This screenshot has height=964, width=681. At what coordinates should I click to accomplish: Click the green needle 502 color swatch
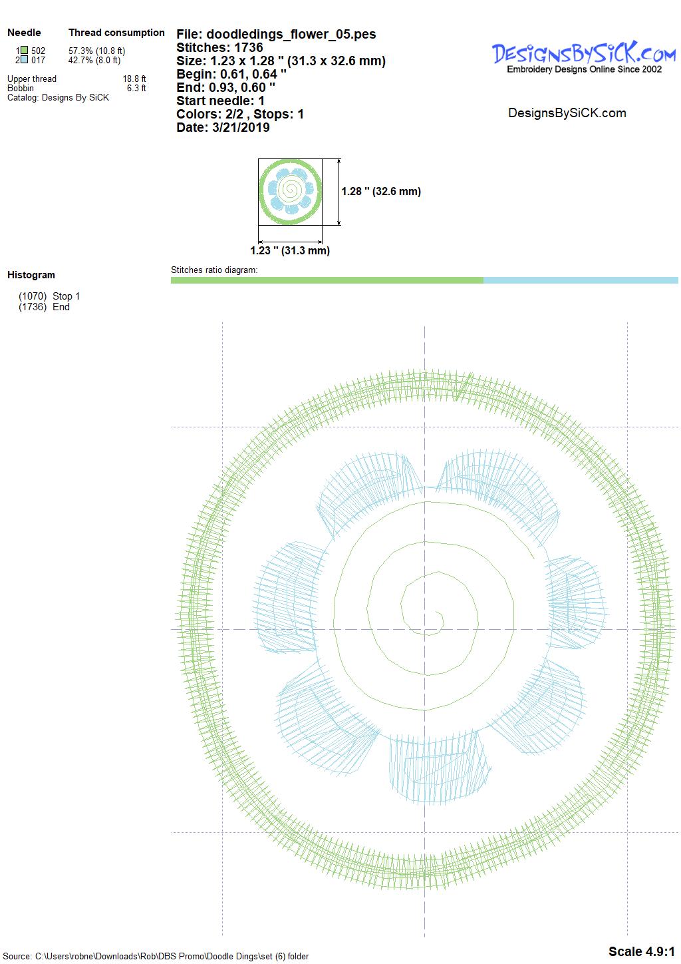(24, 51)
